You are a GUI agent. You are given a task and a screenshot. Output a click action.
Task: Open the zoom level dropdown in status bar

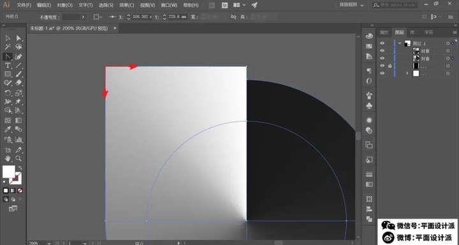[48, 243]
